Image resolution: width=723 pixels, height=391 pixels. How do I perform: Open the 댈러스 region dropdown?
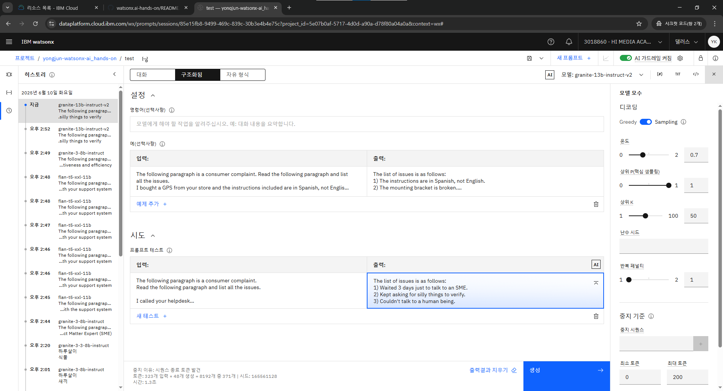(x=686, y=42)
